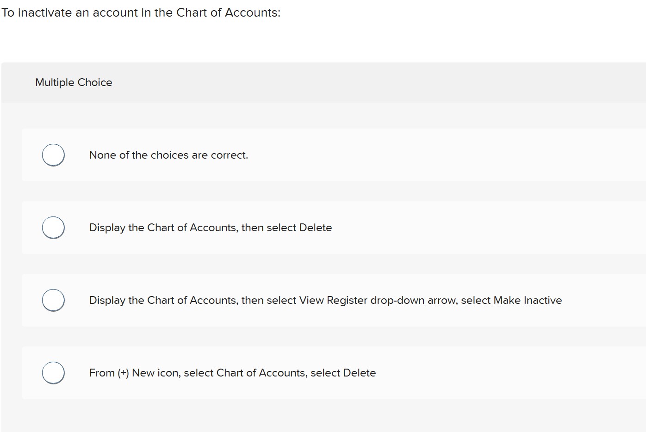Select the 'From (+) New icon' answer option
Image resolution: width=646 pixels, height=432 pixels.
[53, 372]
